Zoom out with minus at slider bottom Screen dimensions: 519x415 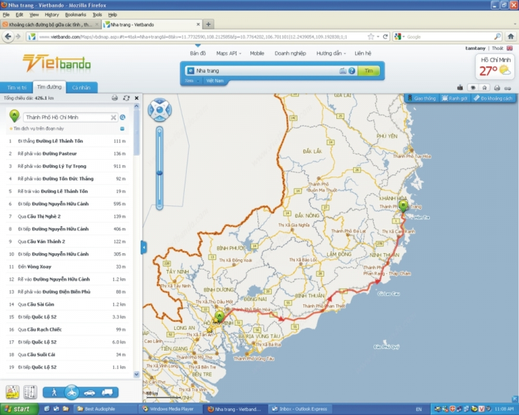coord(160,206)
